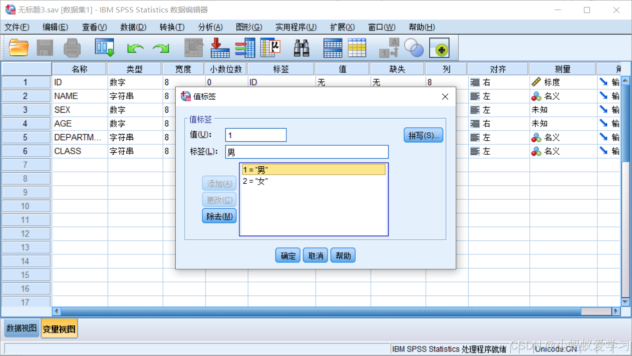Image resolution: width=632 pixels, height=356 pixels.
Task: Click the CLASS variable name cell
Action: tap(80, 151)
